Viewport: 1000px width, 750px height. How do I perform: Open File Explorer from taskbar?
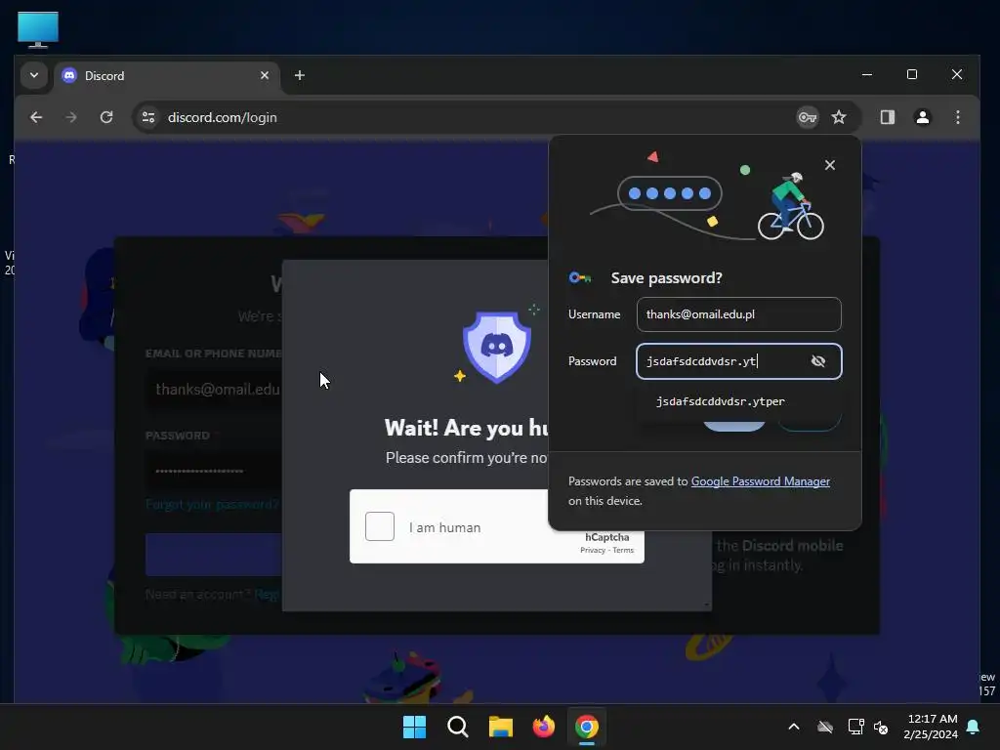[501, 727]
